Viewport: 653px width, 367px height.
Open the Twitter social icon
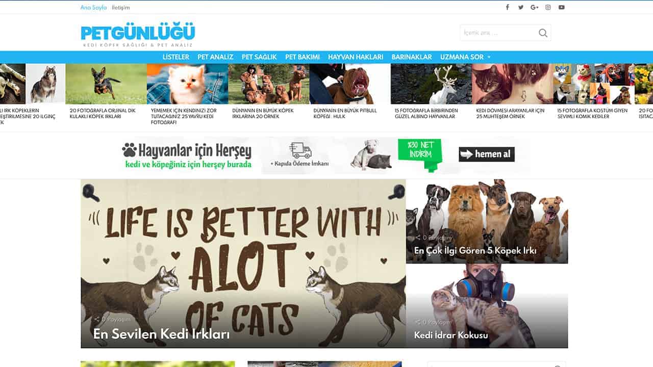(x=521, y=7)
